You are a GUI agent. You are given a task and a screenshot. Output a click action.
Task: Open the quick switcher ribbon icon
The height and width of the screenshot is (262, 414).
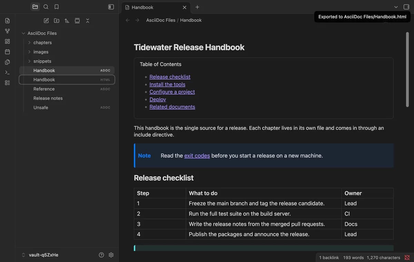tap(8, 21)
